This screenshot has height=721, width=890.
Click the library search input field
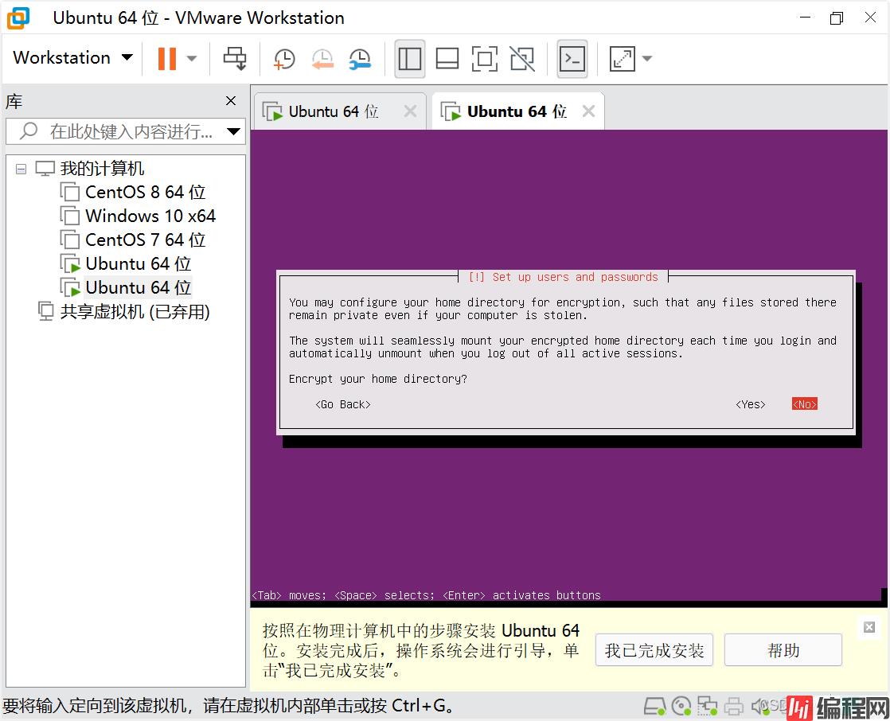click(127, 131)
